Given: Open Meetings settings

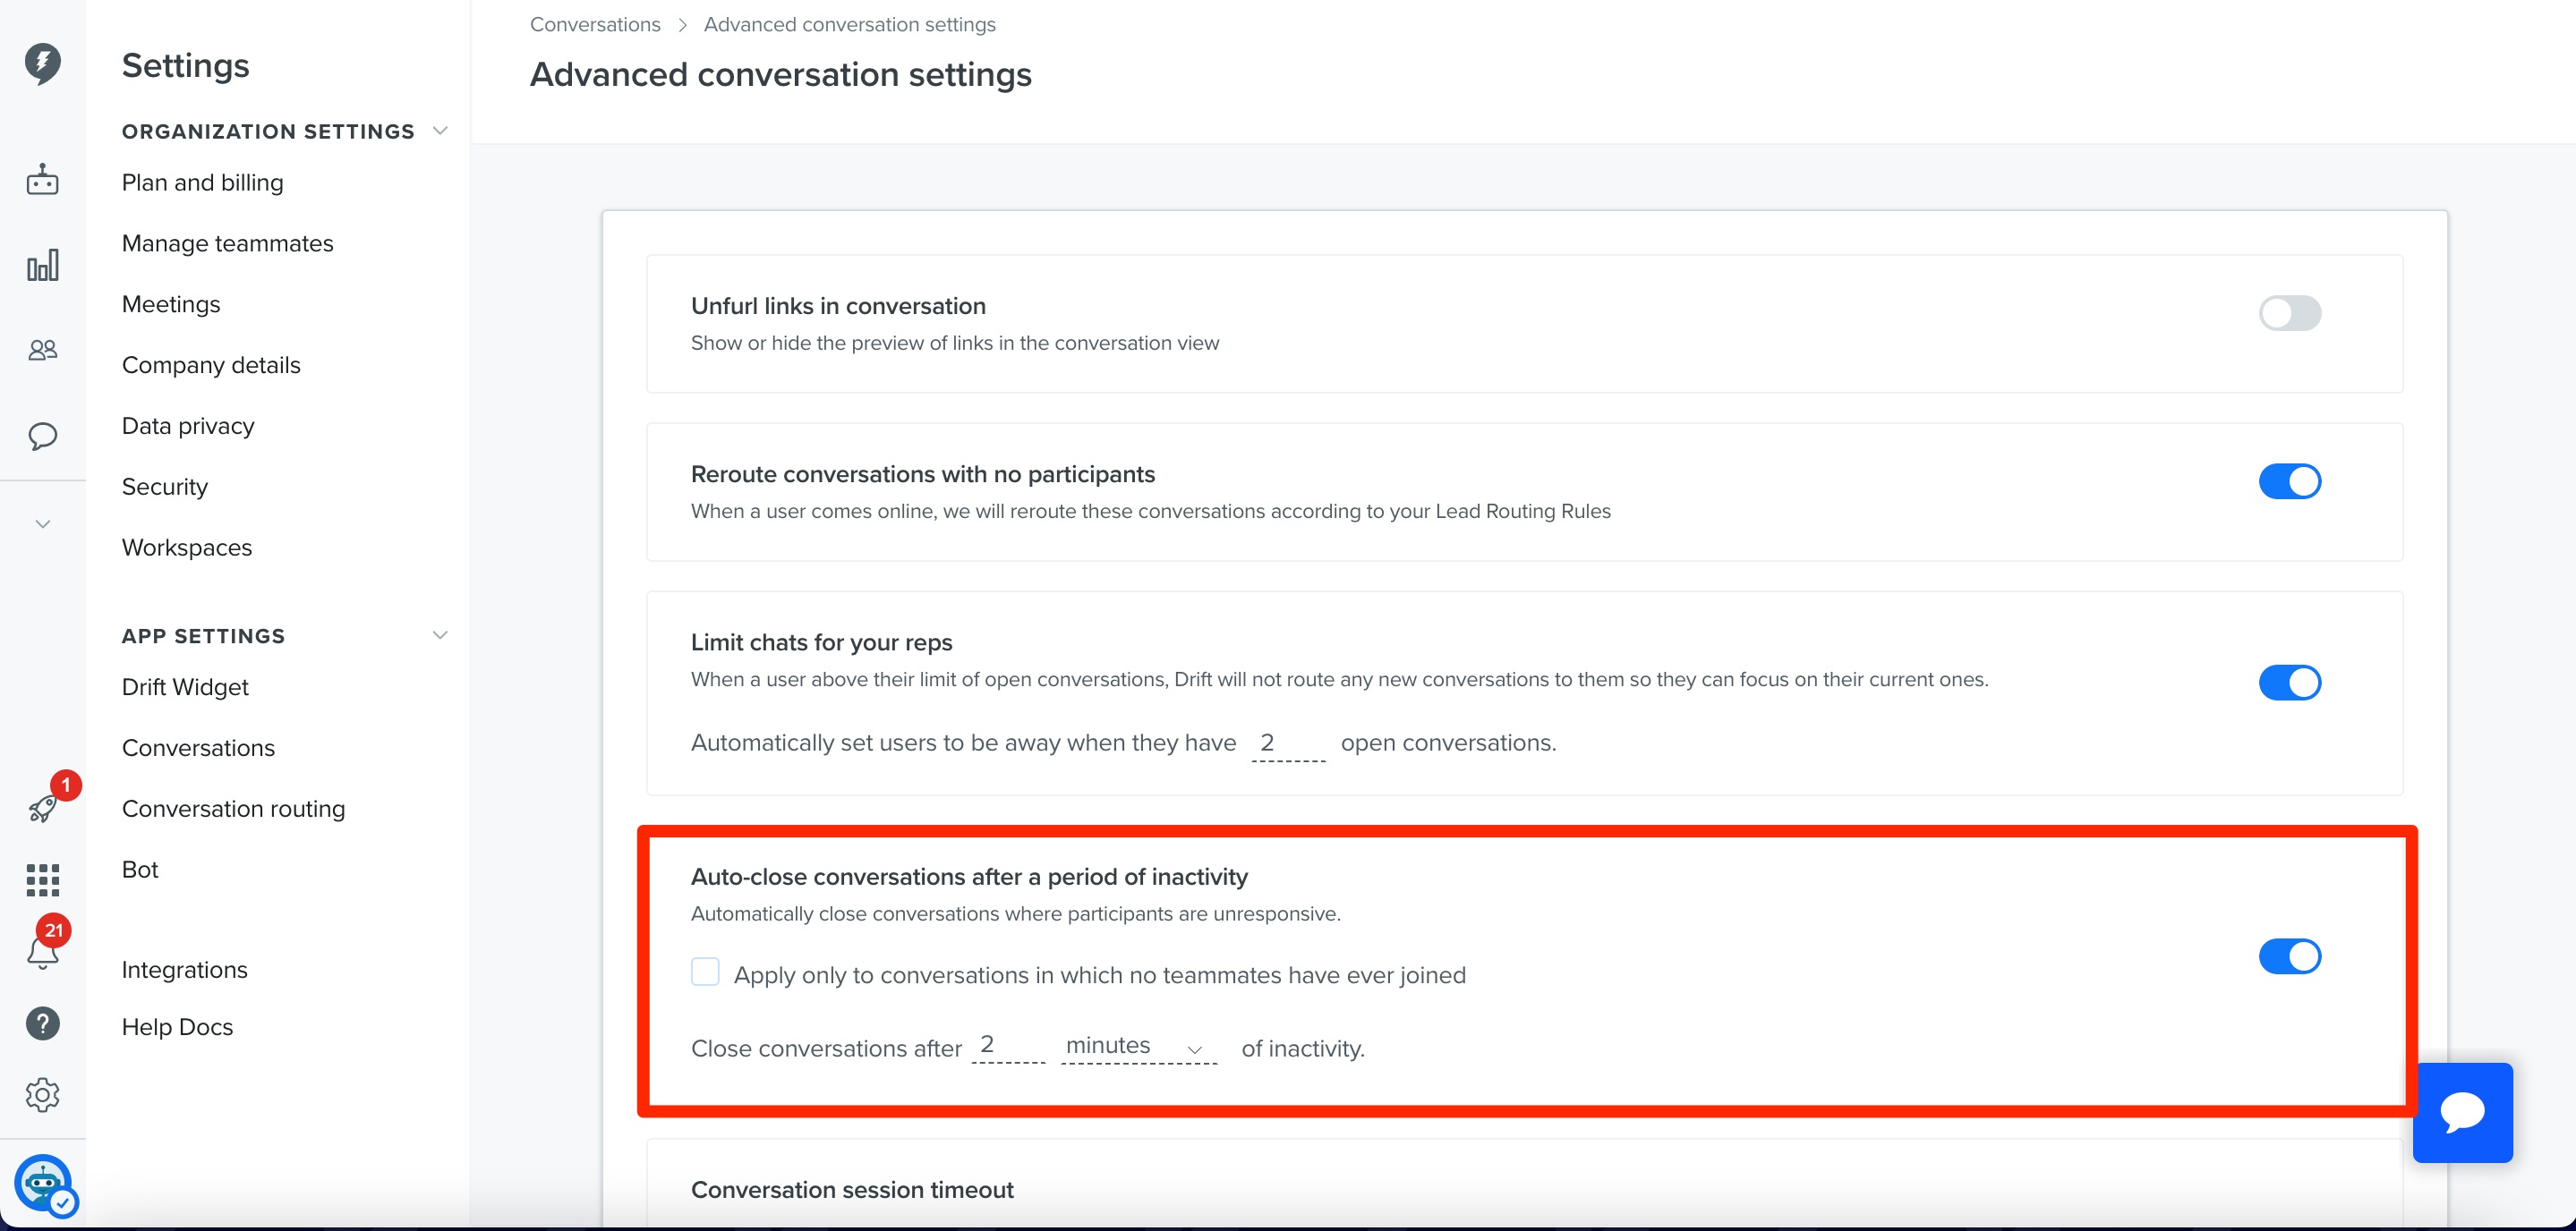Looking at the screenshot, I should pyautogui.click(x=171, y=305).
